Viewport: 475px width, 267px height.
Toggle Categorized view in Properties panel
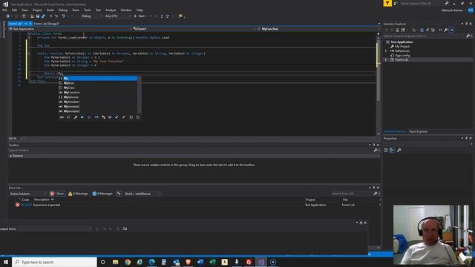[x=386, y=150]
